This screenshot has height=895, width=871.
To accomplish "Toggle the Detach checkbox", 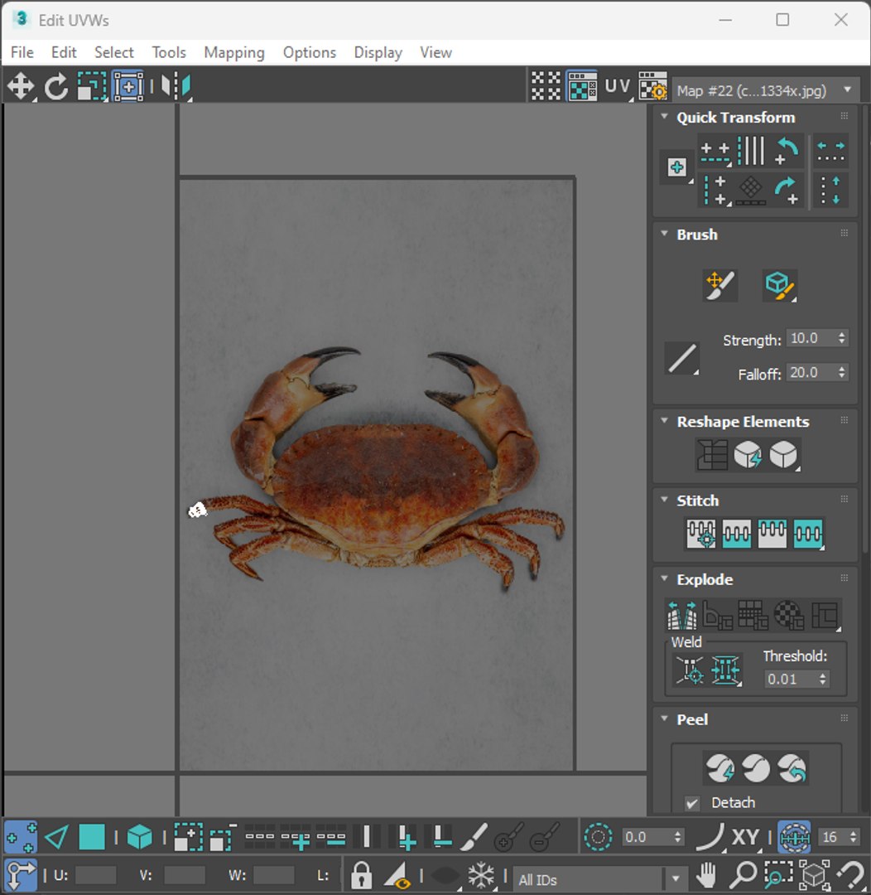I will pos(692,803).
